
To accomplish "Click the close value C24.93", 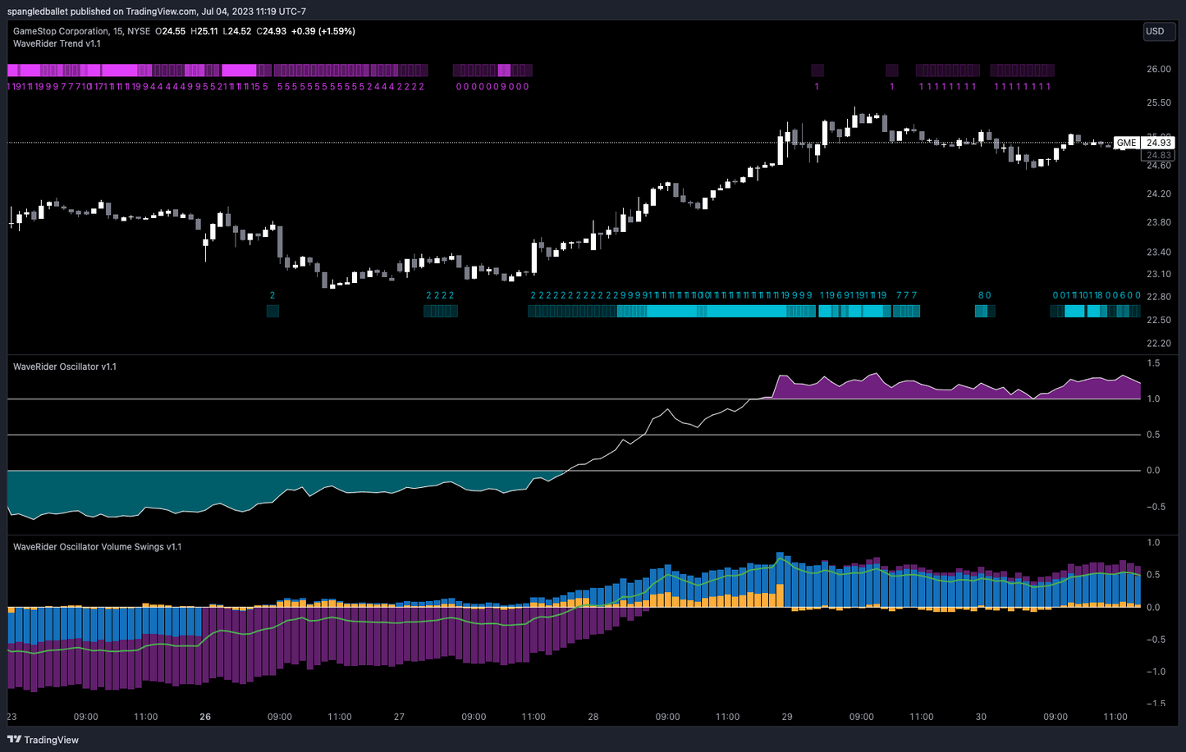I will click(272, 31).
